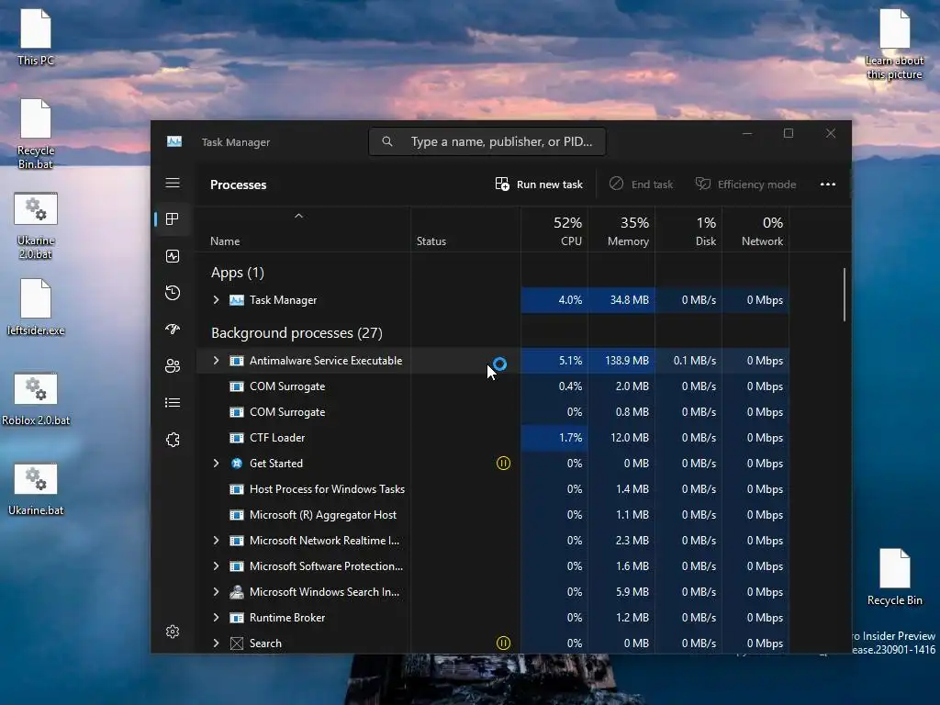Click the CTF Loader process icon
940x705 pixels.
point(237,438)
